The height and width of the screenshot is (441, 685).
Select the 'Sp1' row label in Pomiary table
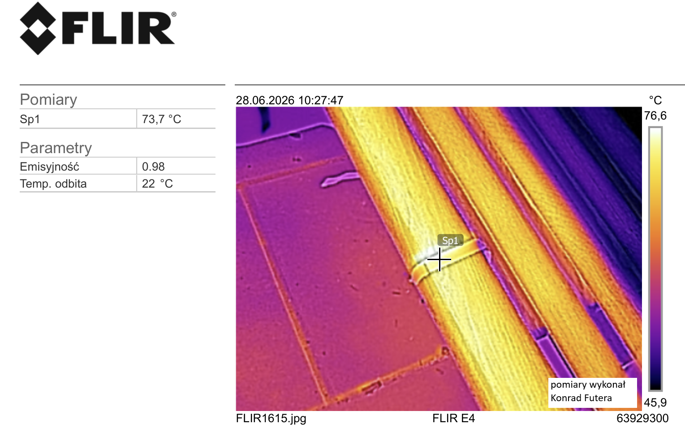pyautogui.click(x=30, y=119)
